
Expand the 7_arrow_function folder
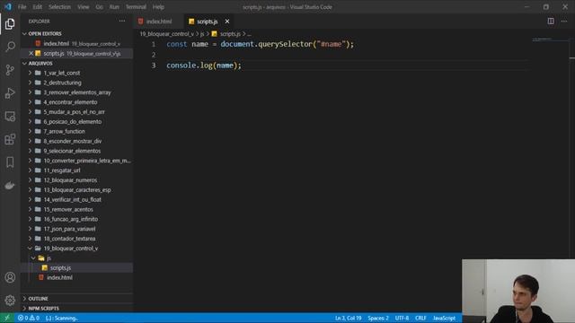click(x=76, y=132)
